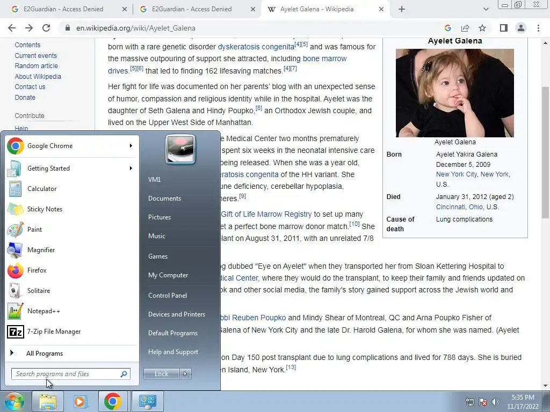The width and height of the screenshot is (550, 412).
Task: Go forward in Chrome
Action: coord(29,28)
